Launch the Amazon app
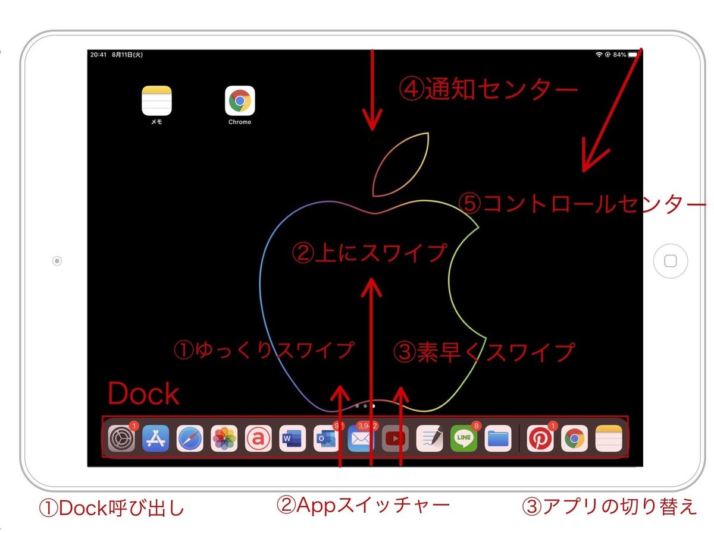This screenshot has width=714, height=533. click(x=258, y=439)
